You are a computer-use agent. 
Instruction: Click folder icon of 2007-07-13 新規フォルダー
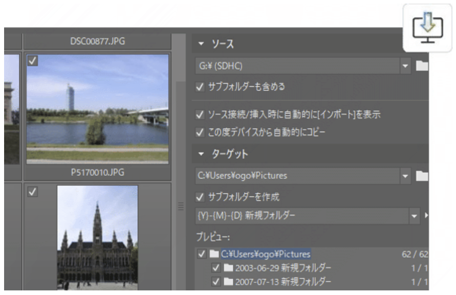point(225,281)
